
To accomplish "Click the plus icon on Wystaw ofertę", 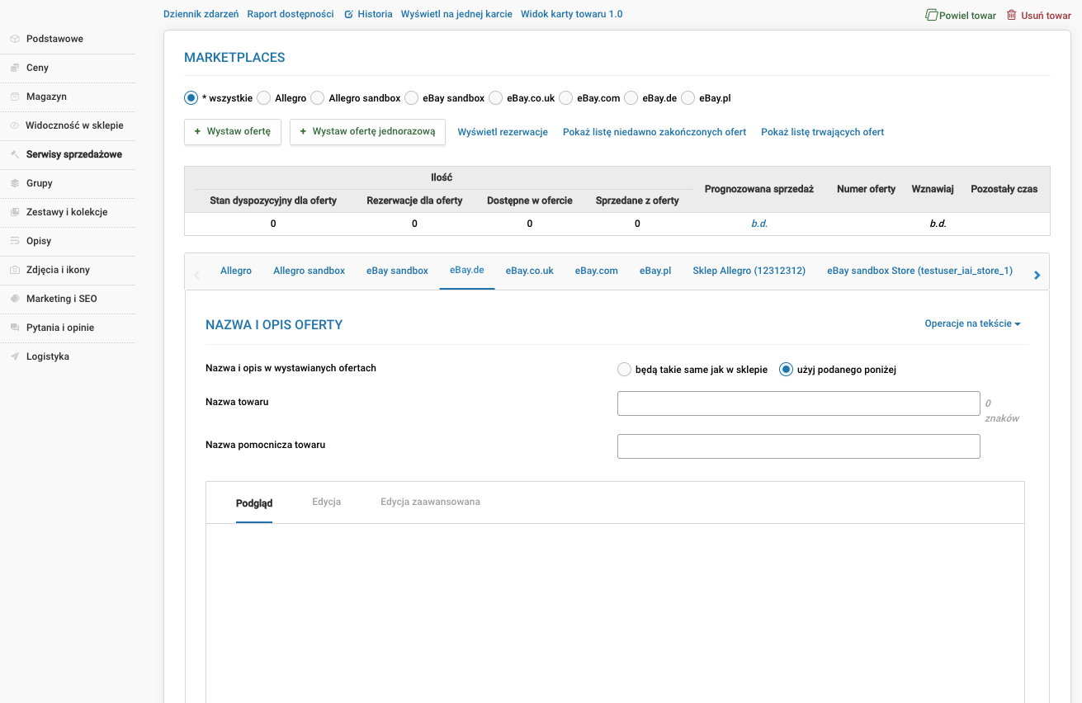I will click(x=197, y=131).
